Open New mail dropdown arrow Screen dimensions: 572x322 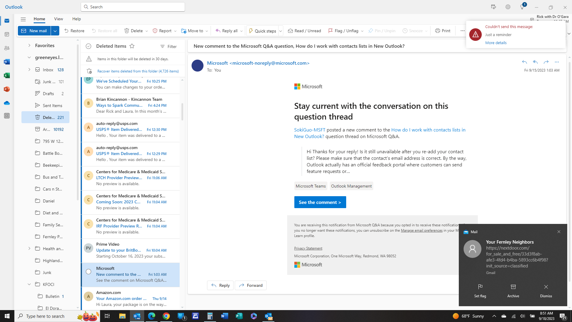[x=55, y=31]
